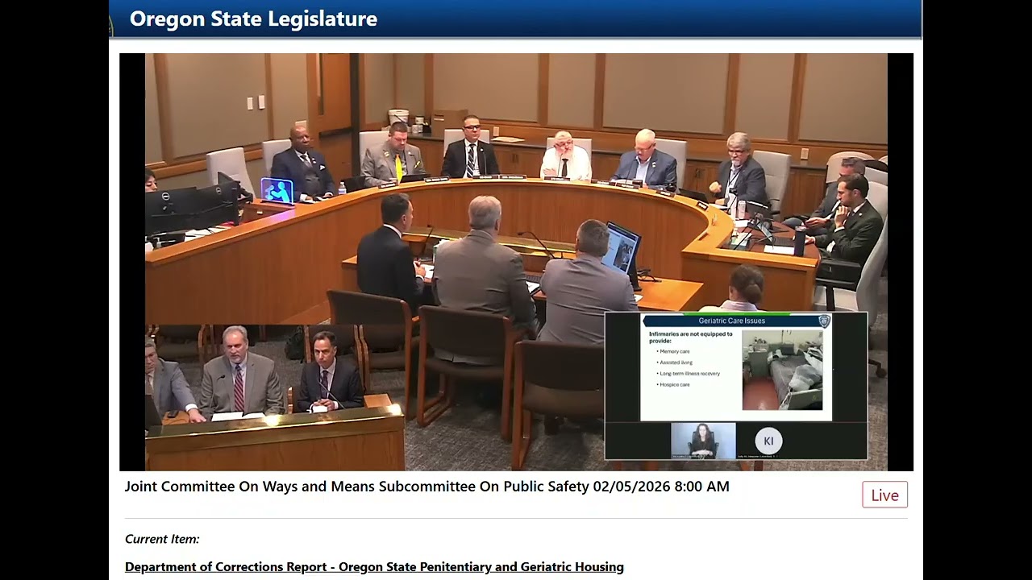Open the Department of Corrections Report link
The image size is (1032, 580).
click(x=374, y=567)
